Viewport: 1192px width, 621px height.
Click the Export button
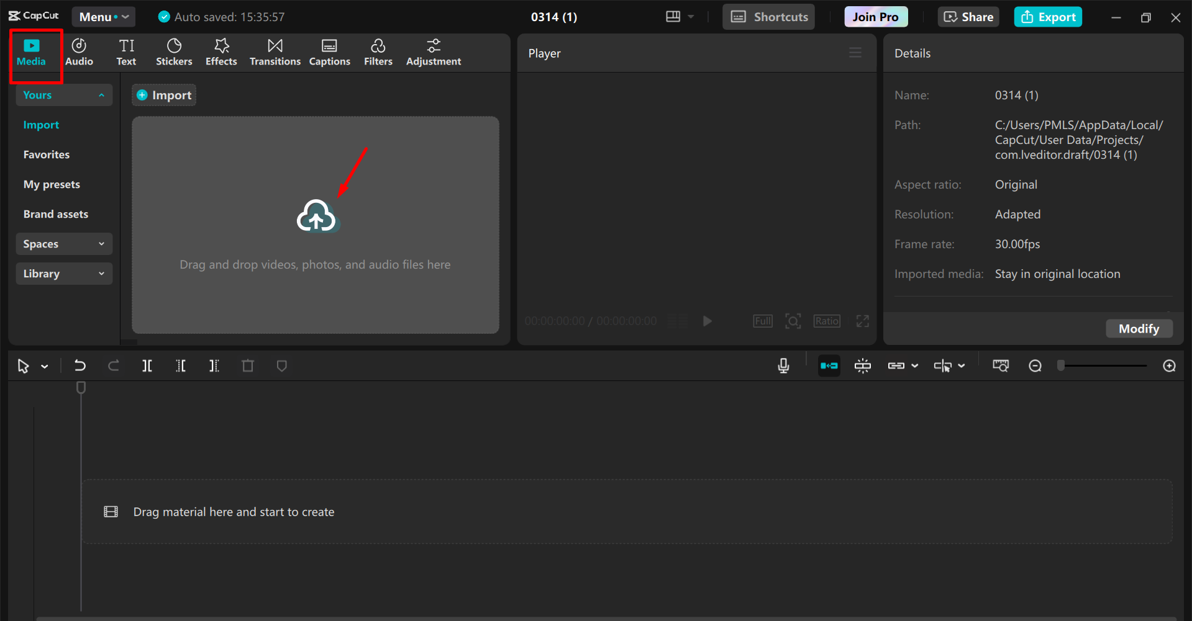tap(1047, 16)
